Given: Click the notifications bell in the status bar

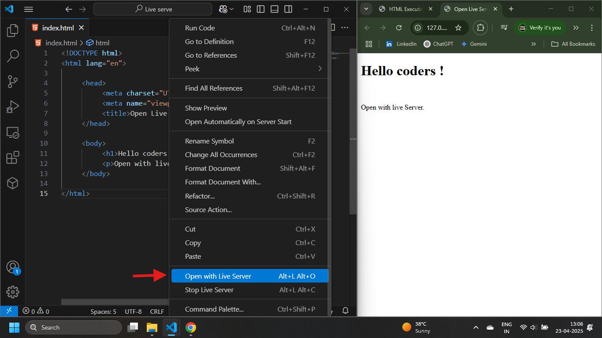Looking at the screenshot, I should [346, 311].
